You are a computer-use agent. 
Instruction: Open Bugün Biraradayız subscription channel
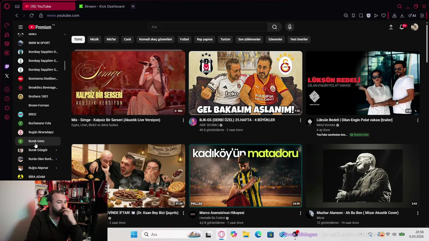tap(38, 132)
